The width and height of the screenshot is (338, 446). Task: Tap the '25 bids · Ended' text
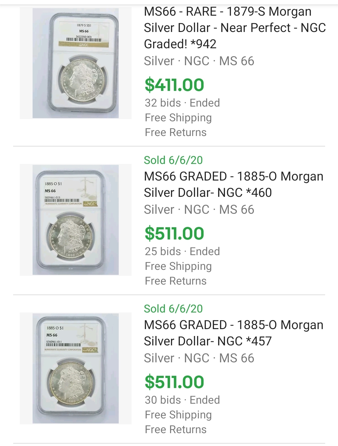tap(182, 251)
